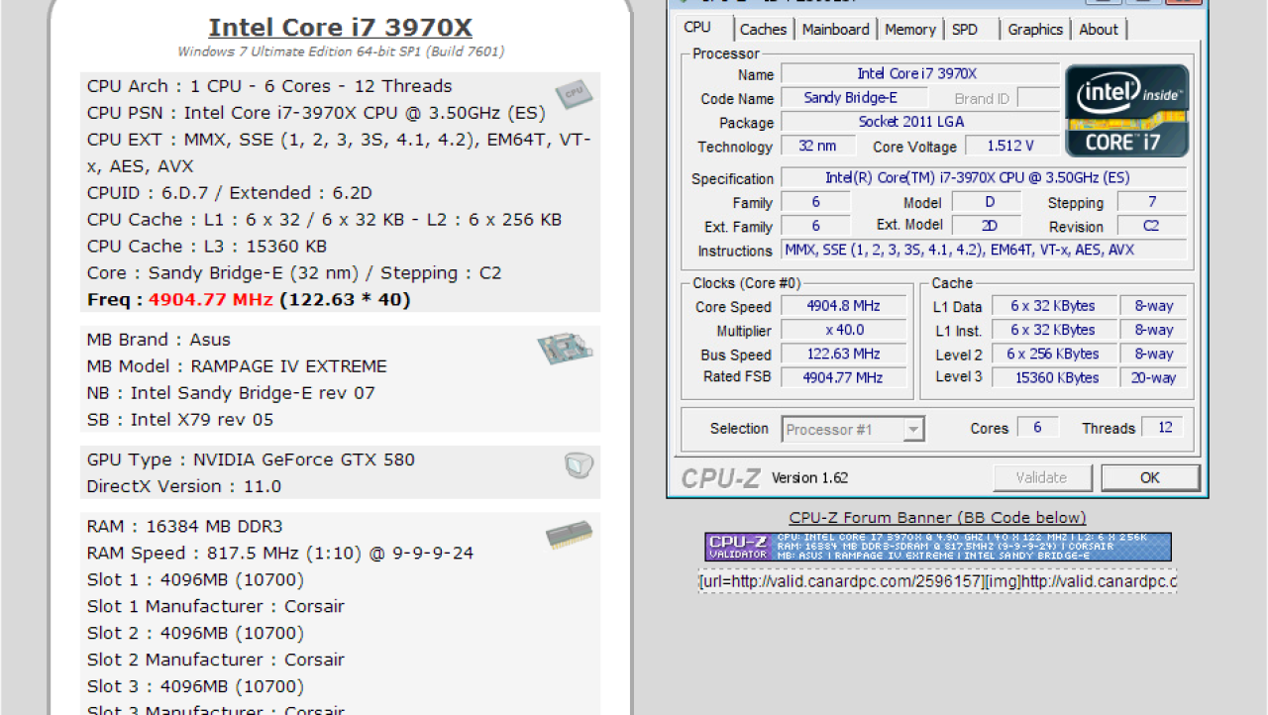Click the CPU-Z Version 1.62 label

coord(810,478)
